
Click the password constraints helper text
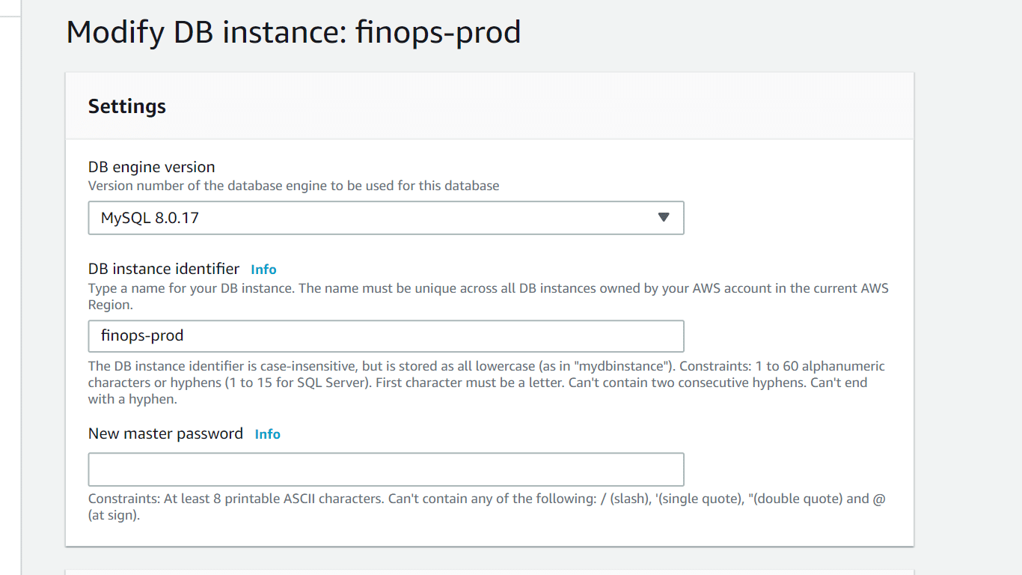point(486,506)
